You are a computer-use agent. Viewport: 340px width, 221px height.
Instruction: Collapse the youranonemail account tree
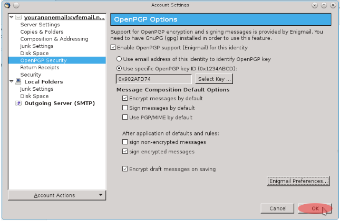coord(12,17)
